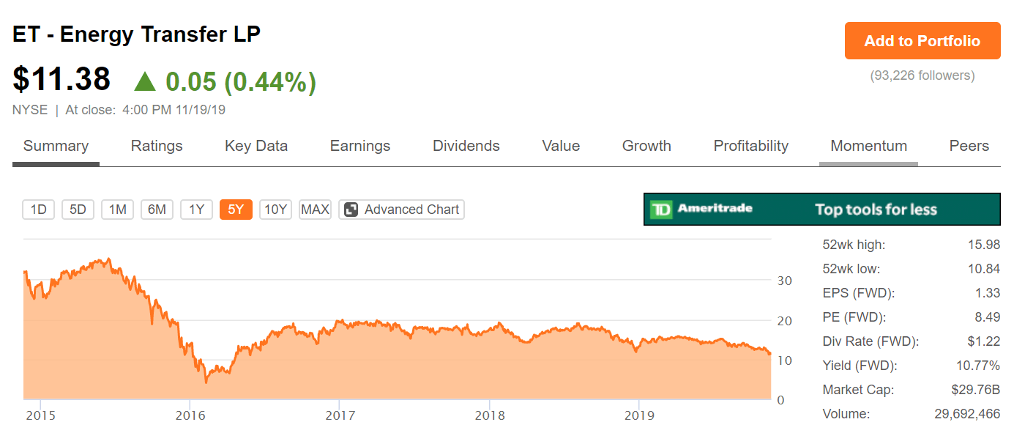Open the Advanced Chart view

401,209
